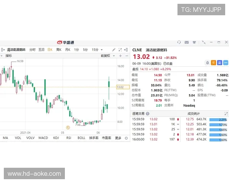Click the 最高 value 14.50
This screenshot has width=229, height=183.
coord(158,75)
